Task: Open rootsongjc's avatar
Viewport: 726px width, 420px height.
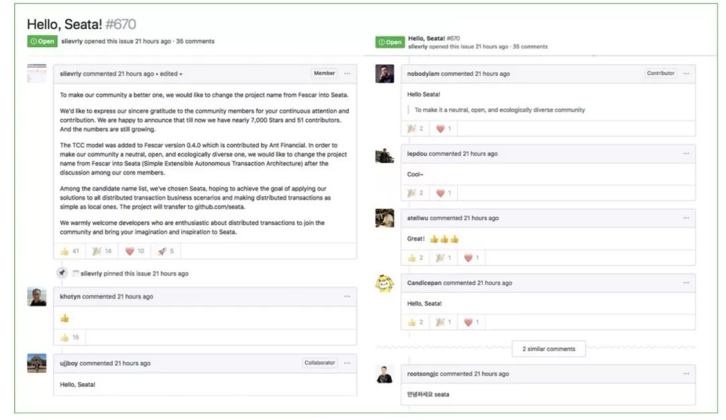Action: pyautogui.click(x=385, y=374)
